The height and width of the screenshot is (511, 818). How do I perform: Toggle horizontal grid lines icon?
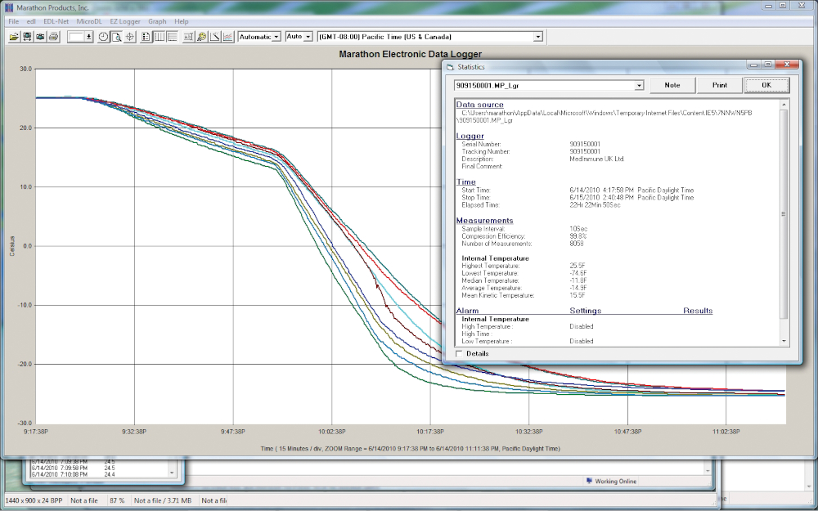click(x=172, y=37)
